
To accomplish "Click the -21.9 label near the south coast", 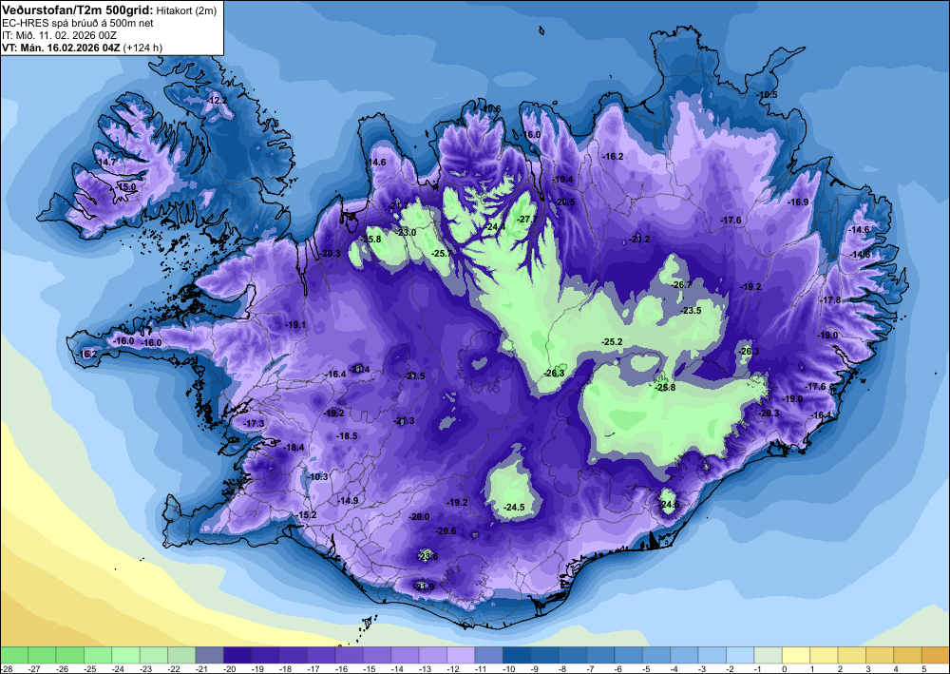I will click(x=424, y=587).
